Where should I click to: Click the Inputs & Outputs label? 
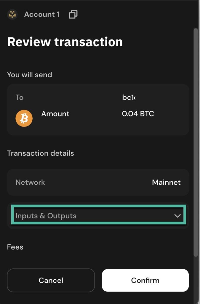[x=46, y=216]
